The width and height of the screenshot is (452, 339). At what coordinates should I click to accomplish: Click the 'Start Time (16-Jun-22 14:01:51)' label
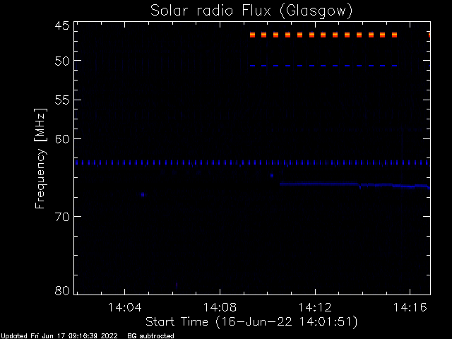pos(251,322)
